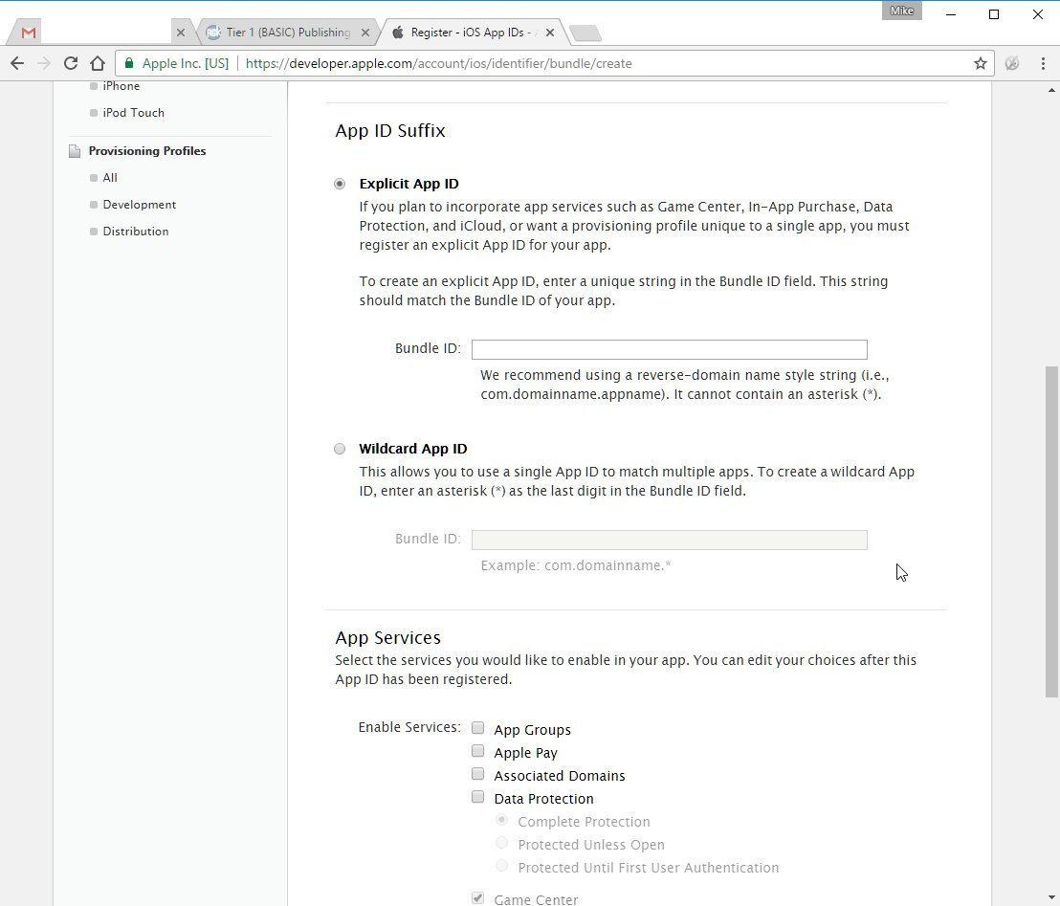
Task: Show All provisioning profiles
Action: 110,178
